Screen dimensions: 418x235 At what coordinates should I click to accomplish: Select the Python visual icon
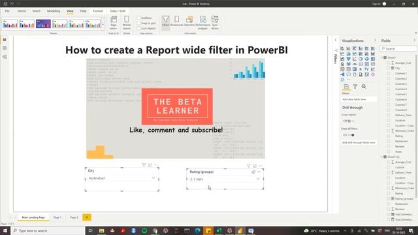coord(366,69)
